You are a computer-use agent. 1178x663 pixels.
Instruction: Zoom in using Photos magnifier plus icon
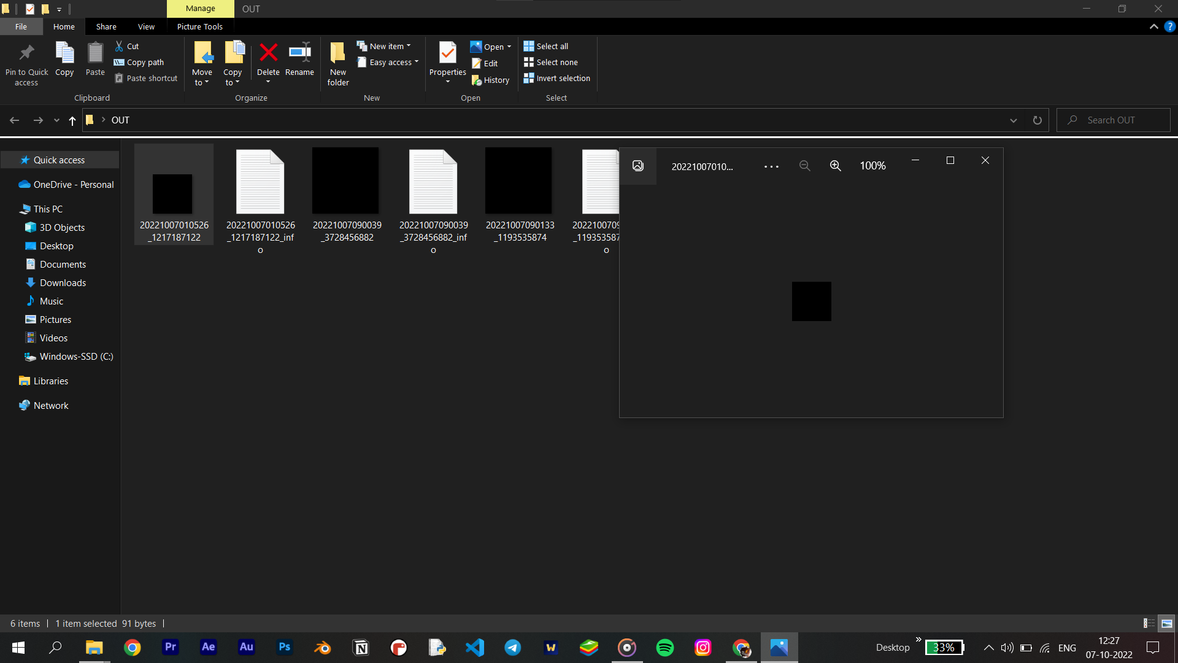(835, 166)
